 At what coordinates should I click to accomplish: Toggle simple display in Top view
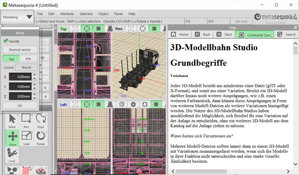(110, 29)
